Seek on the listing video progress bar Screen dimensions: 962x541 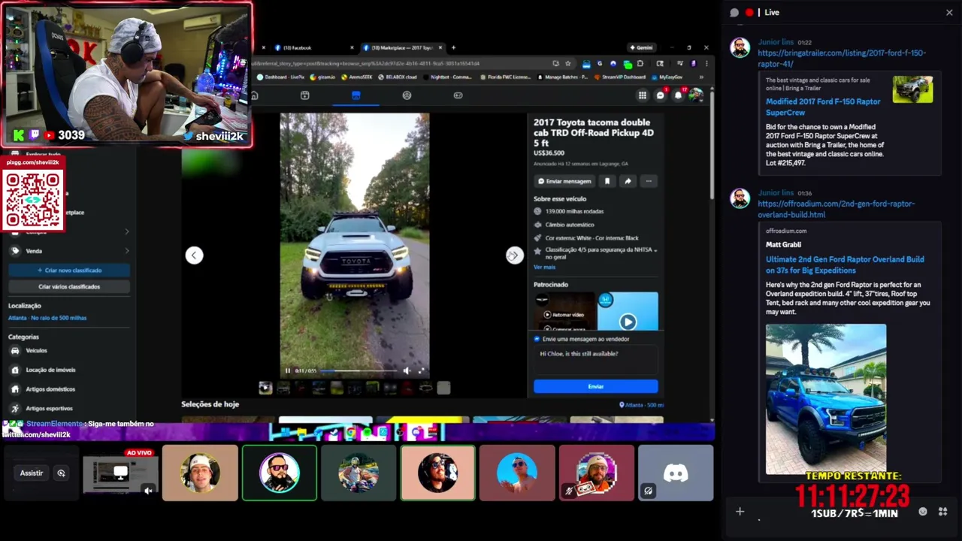tap(358, 370)
